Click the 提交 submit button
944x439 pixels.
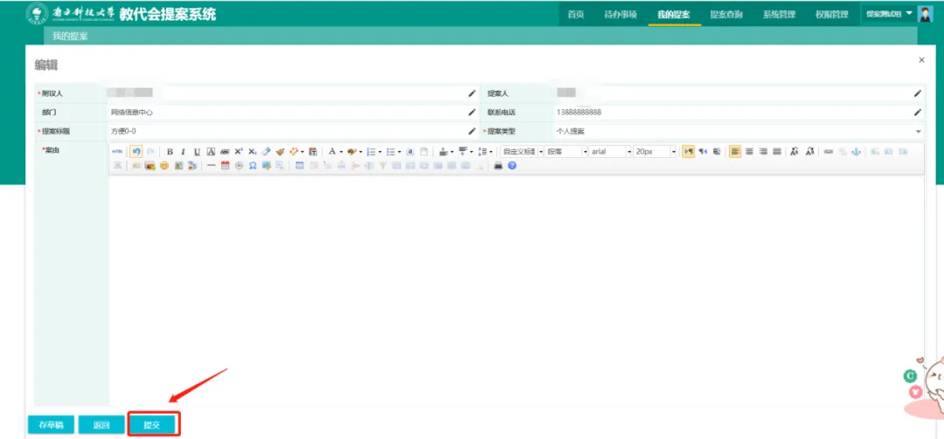(x=153, y=424)
